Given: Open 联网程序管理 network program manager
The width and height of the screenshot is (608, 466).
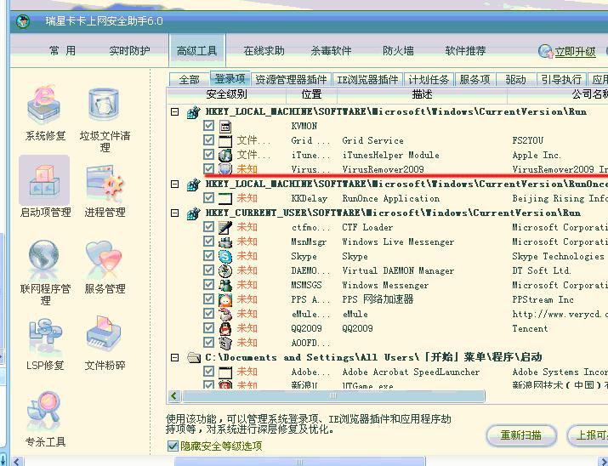Looking at the screenshot, I should [x=44, y=273].
